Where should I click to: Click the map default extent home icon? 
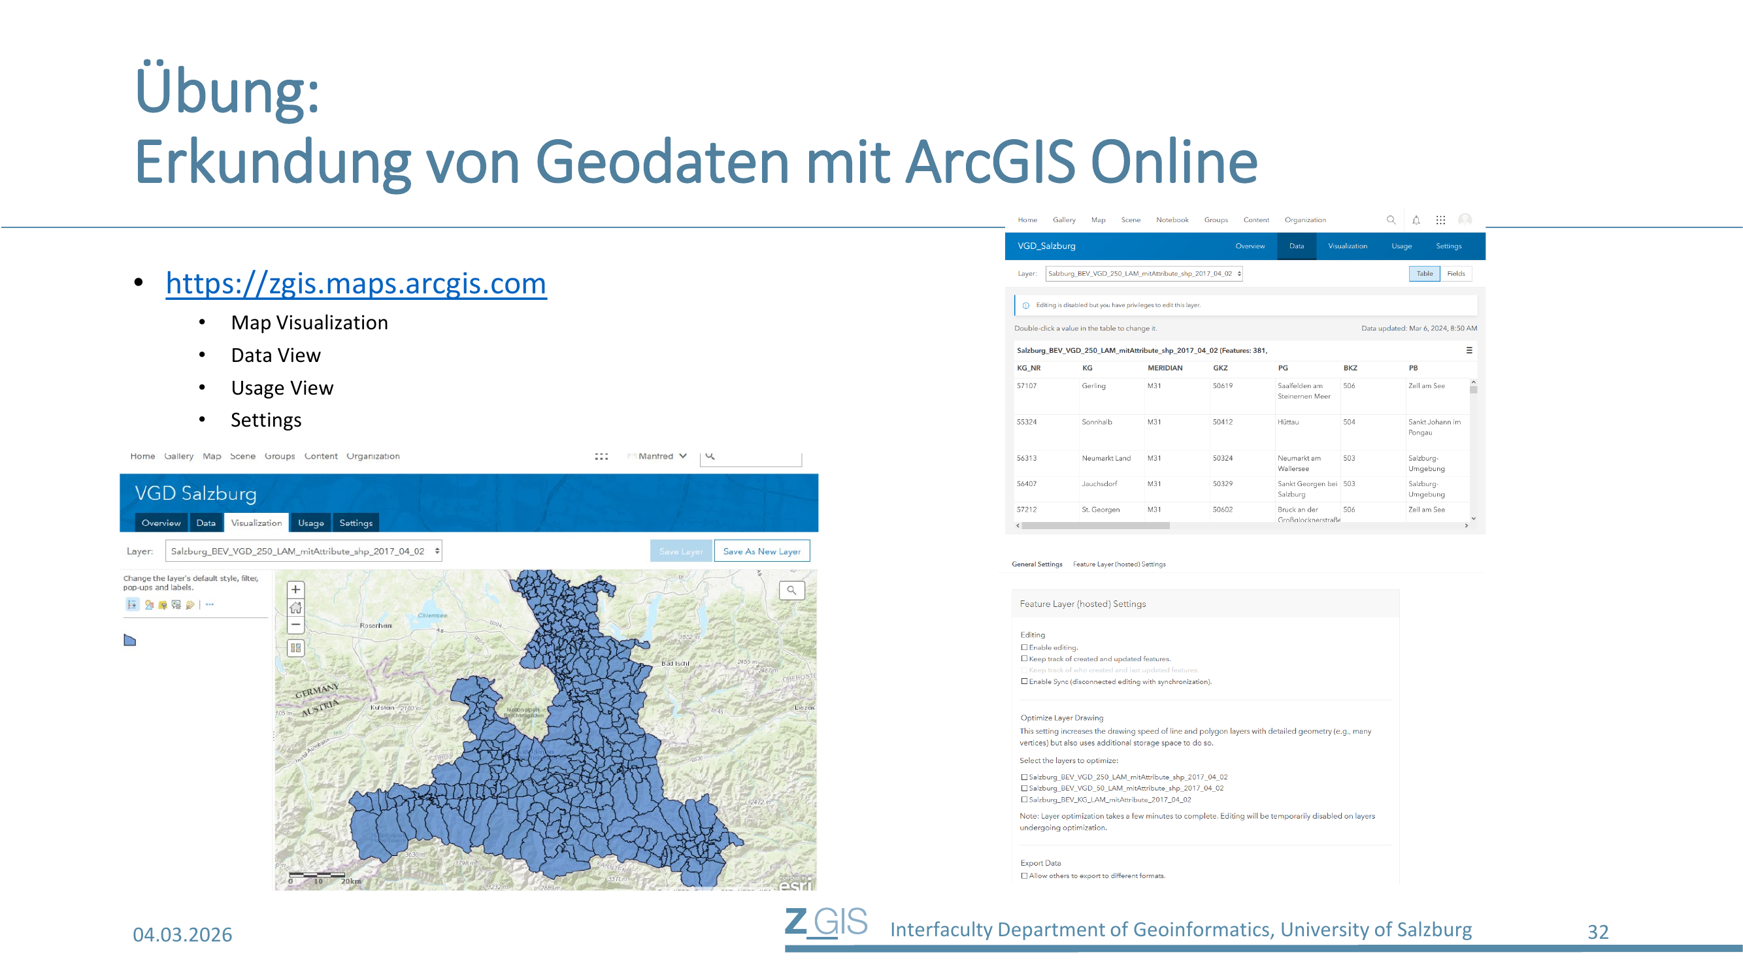tap(295, 608)
